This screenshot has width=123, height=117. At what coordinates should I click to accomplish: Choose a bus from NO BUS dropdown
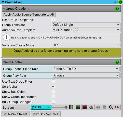[x=41, y=107]
